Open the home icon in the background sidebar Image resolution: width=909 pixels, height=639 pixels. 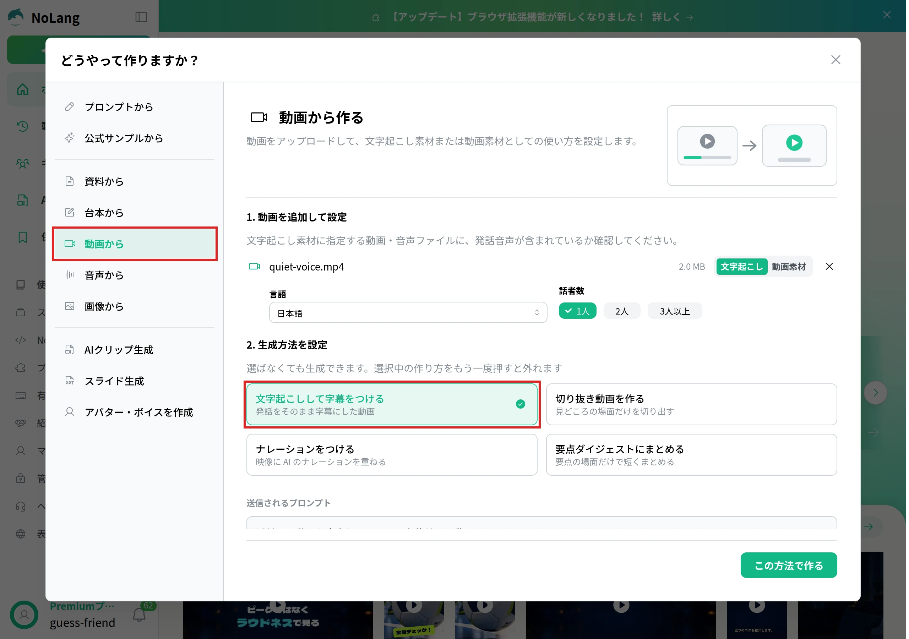pyautogui.click(x=23, y=89)
